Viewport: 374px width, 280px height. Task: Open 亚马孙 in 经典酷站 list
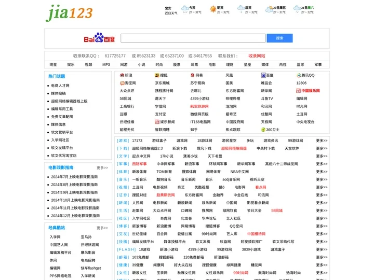(86, 237)
